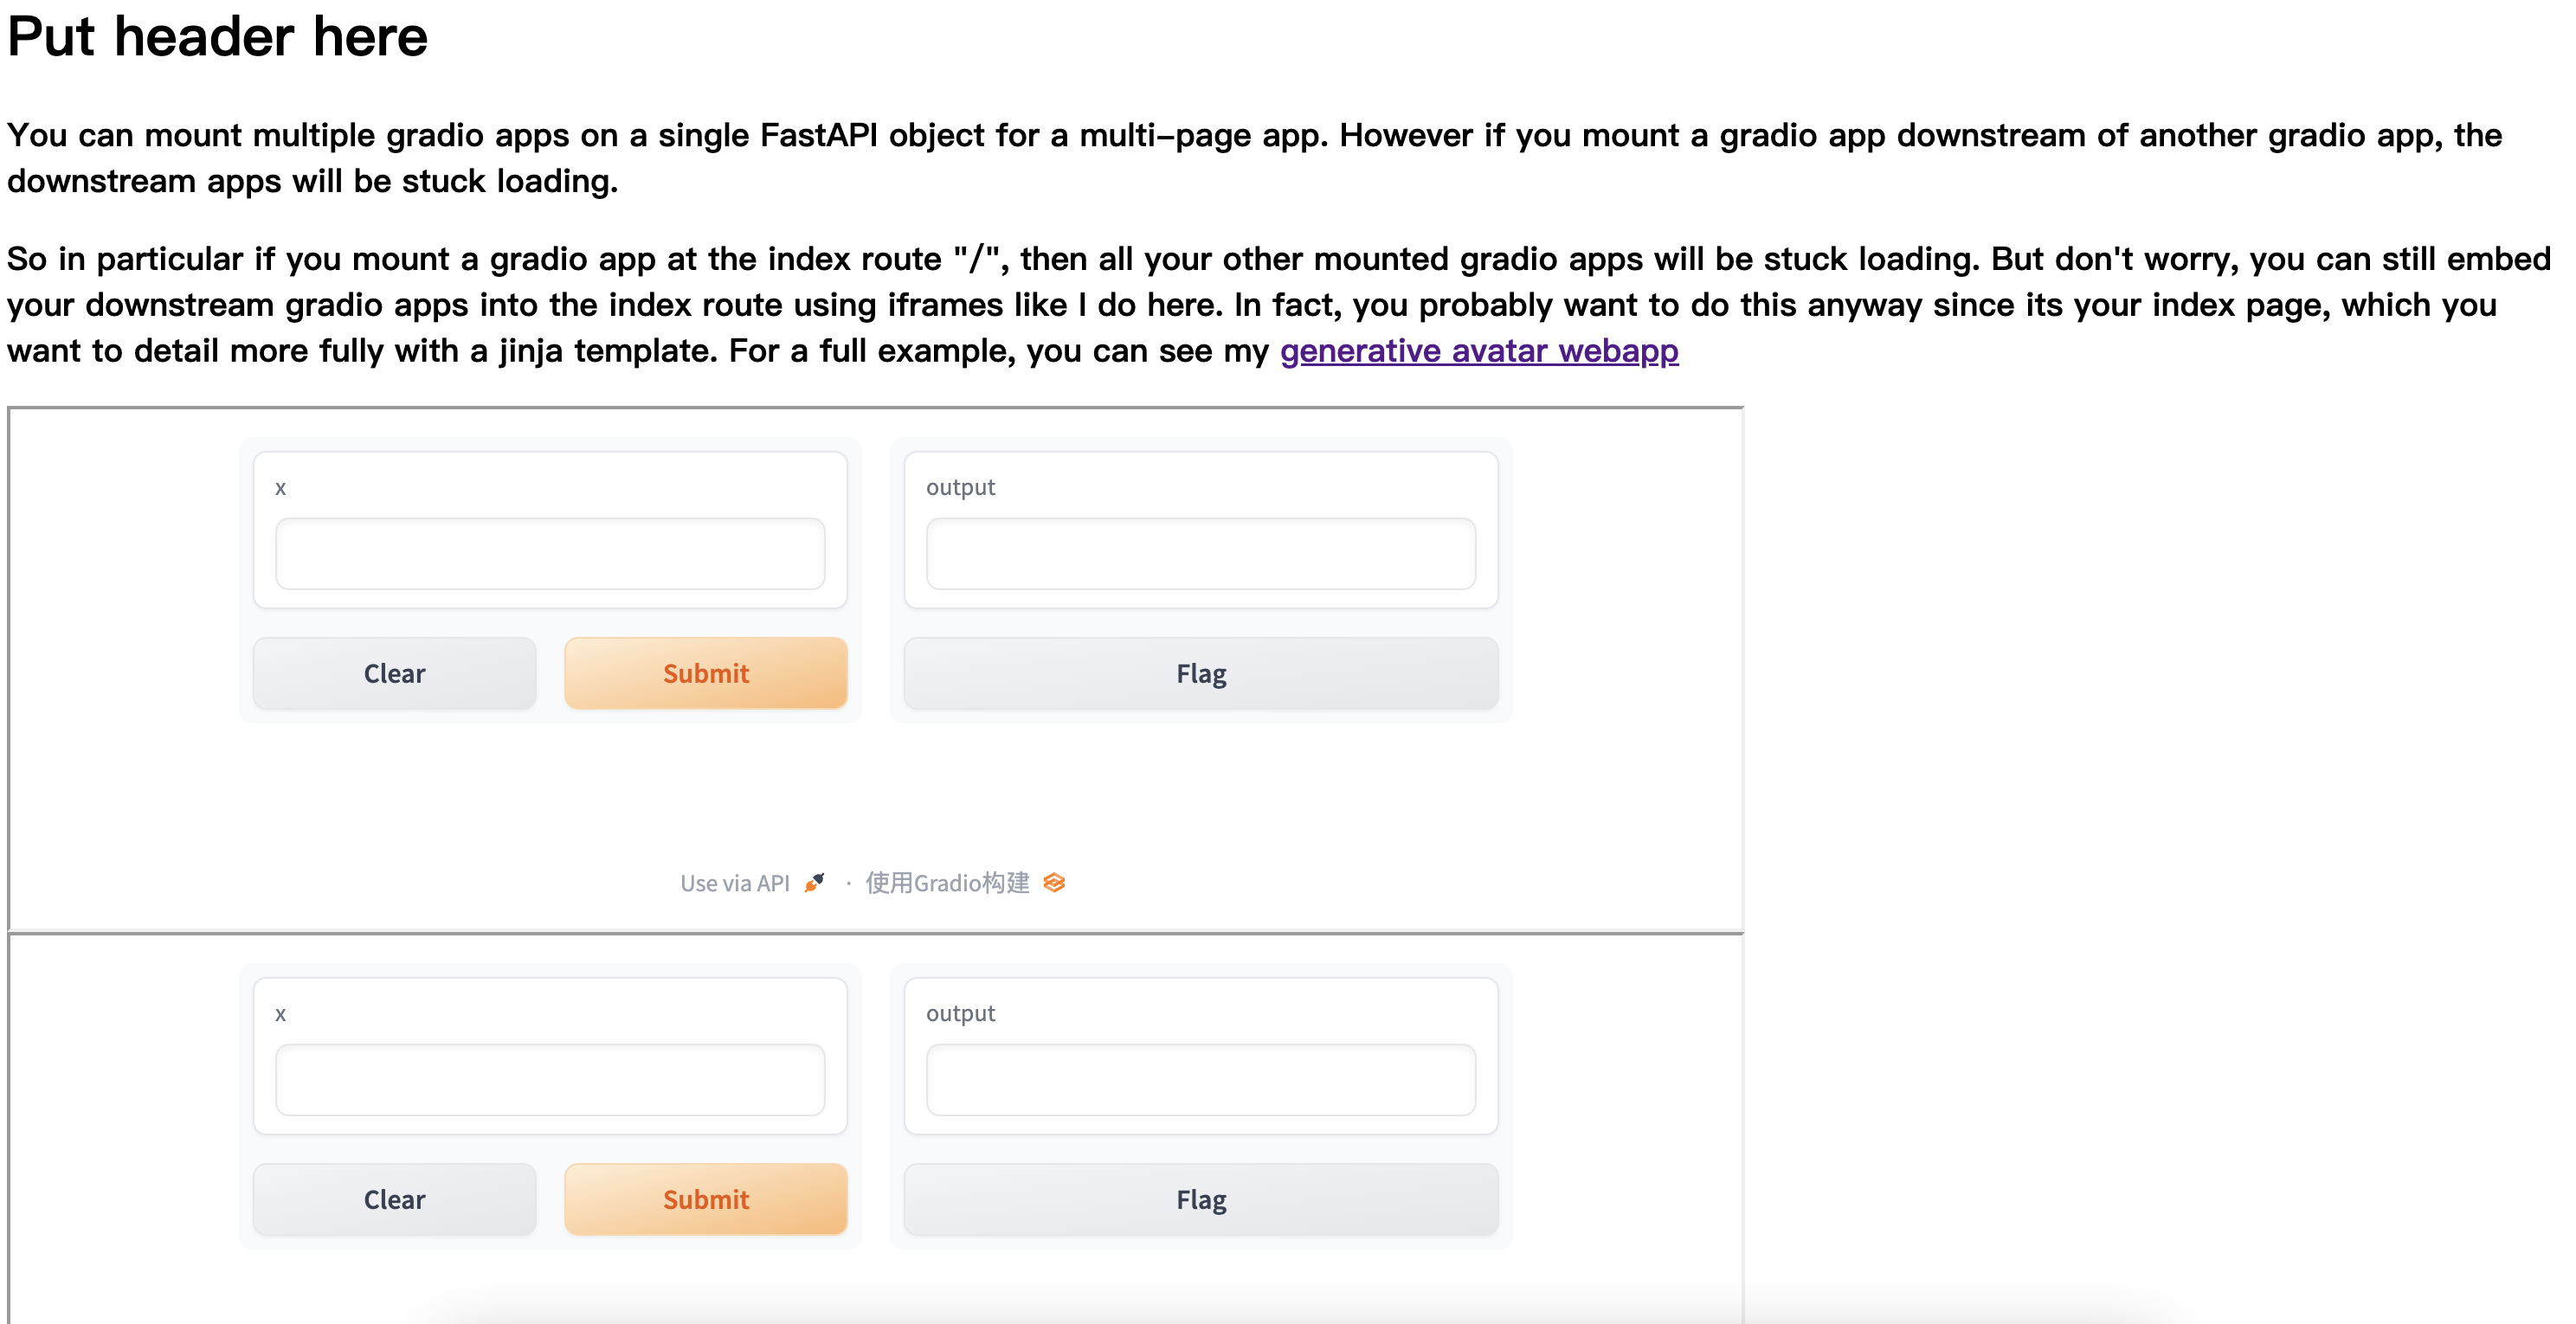Select the API plug icon in the first app footer
This screenshot has height=1324, width=2576.
point(815,882)
